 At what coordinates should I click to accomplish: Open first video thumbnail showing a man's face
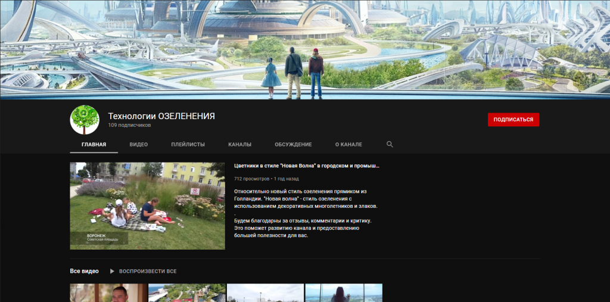click(108, 293)
